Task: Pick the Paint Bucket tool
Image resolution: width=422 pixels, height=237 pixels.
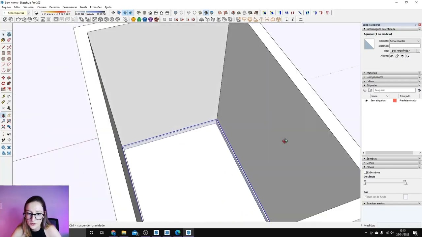Action: click(3, 40)
